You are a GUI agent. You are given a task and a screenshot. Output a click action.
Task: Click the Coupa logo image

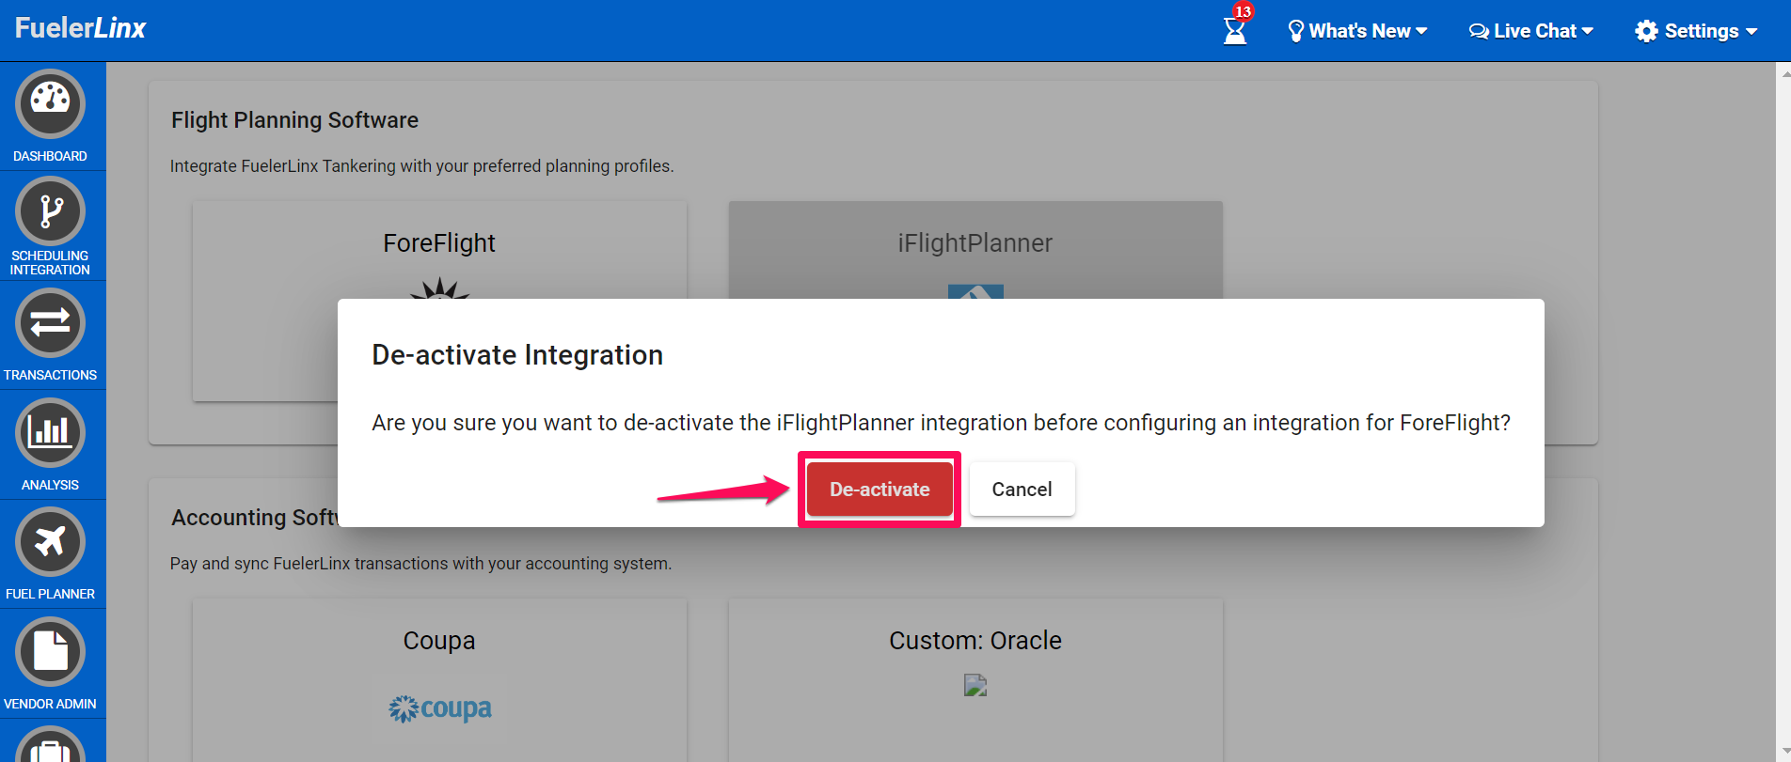(x=440, y=708)
